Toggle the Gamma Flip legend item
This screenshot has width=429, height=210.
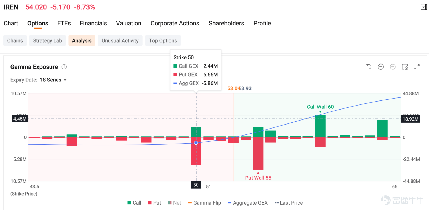point(205,203)
